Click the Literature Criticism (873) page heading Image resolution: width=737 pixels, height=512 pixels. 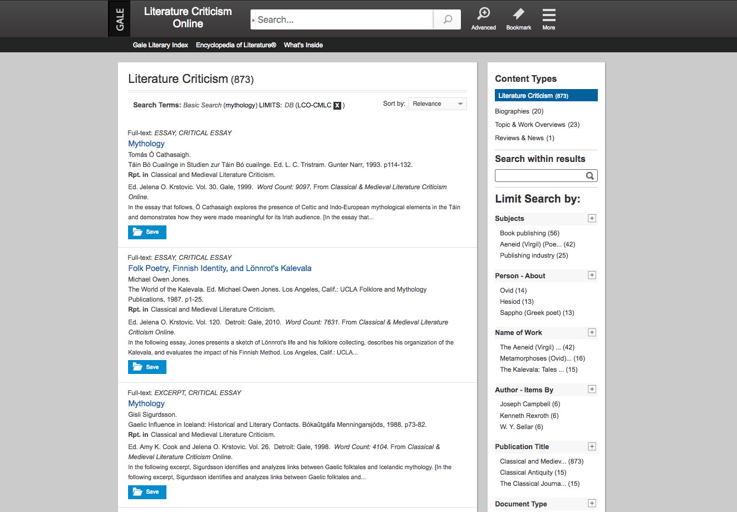191,79
